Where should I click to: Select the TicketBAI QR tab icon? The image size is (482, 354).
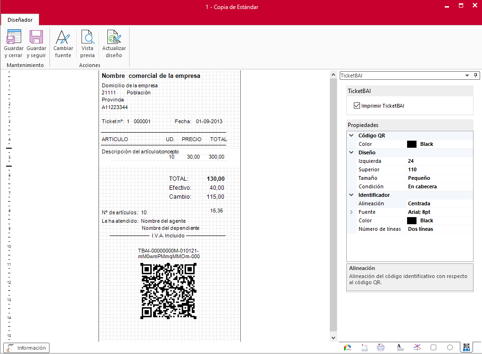466,347
